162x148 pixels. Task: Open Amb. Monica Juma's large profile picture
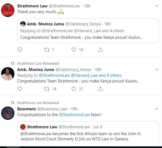pos(8,74)
